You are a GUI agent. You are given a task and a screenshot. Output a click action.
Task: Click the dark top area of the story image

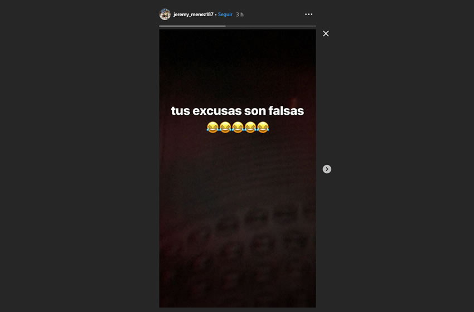238,55
